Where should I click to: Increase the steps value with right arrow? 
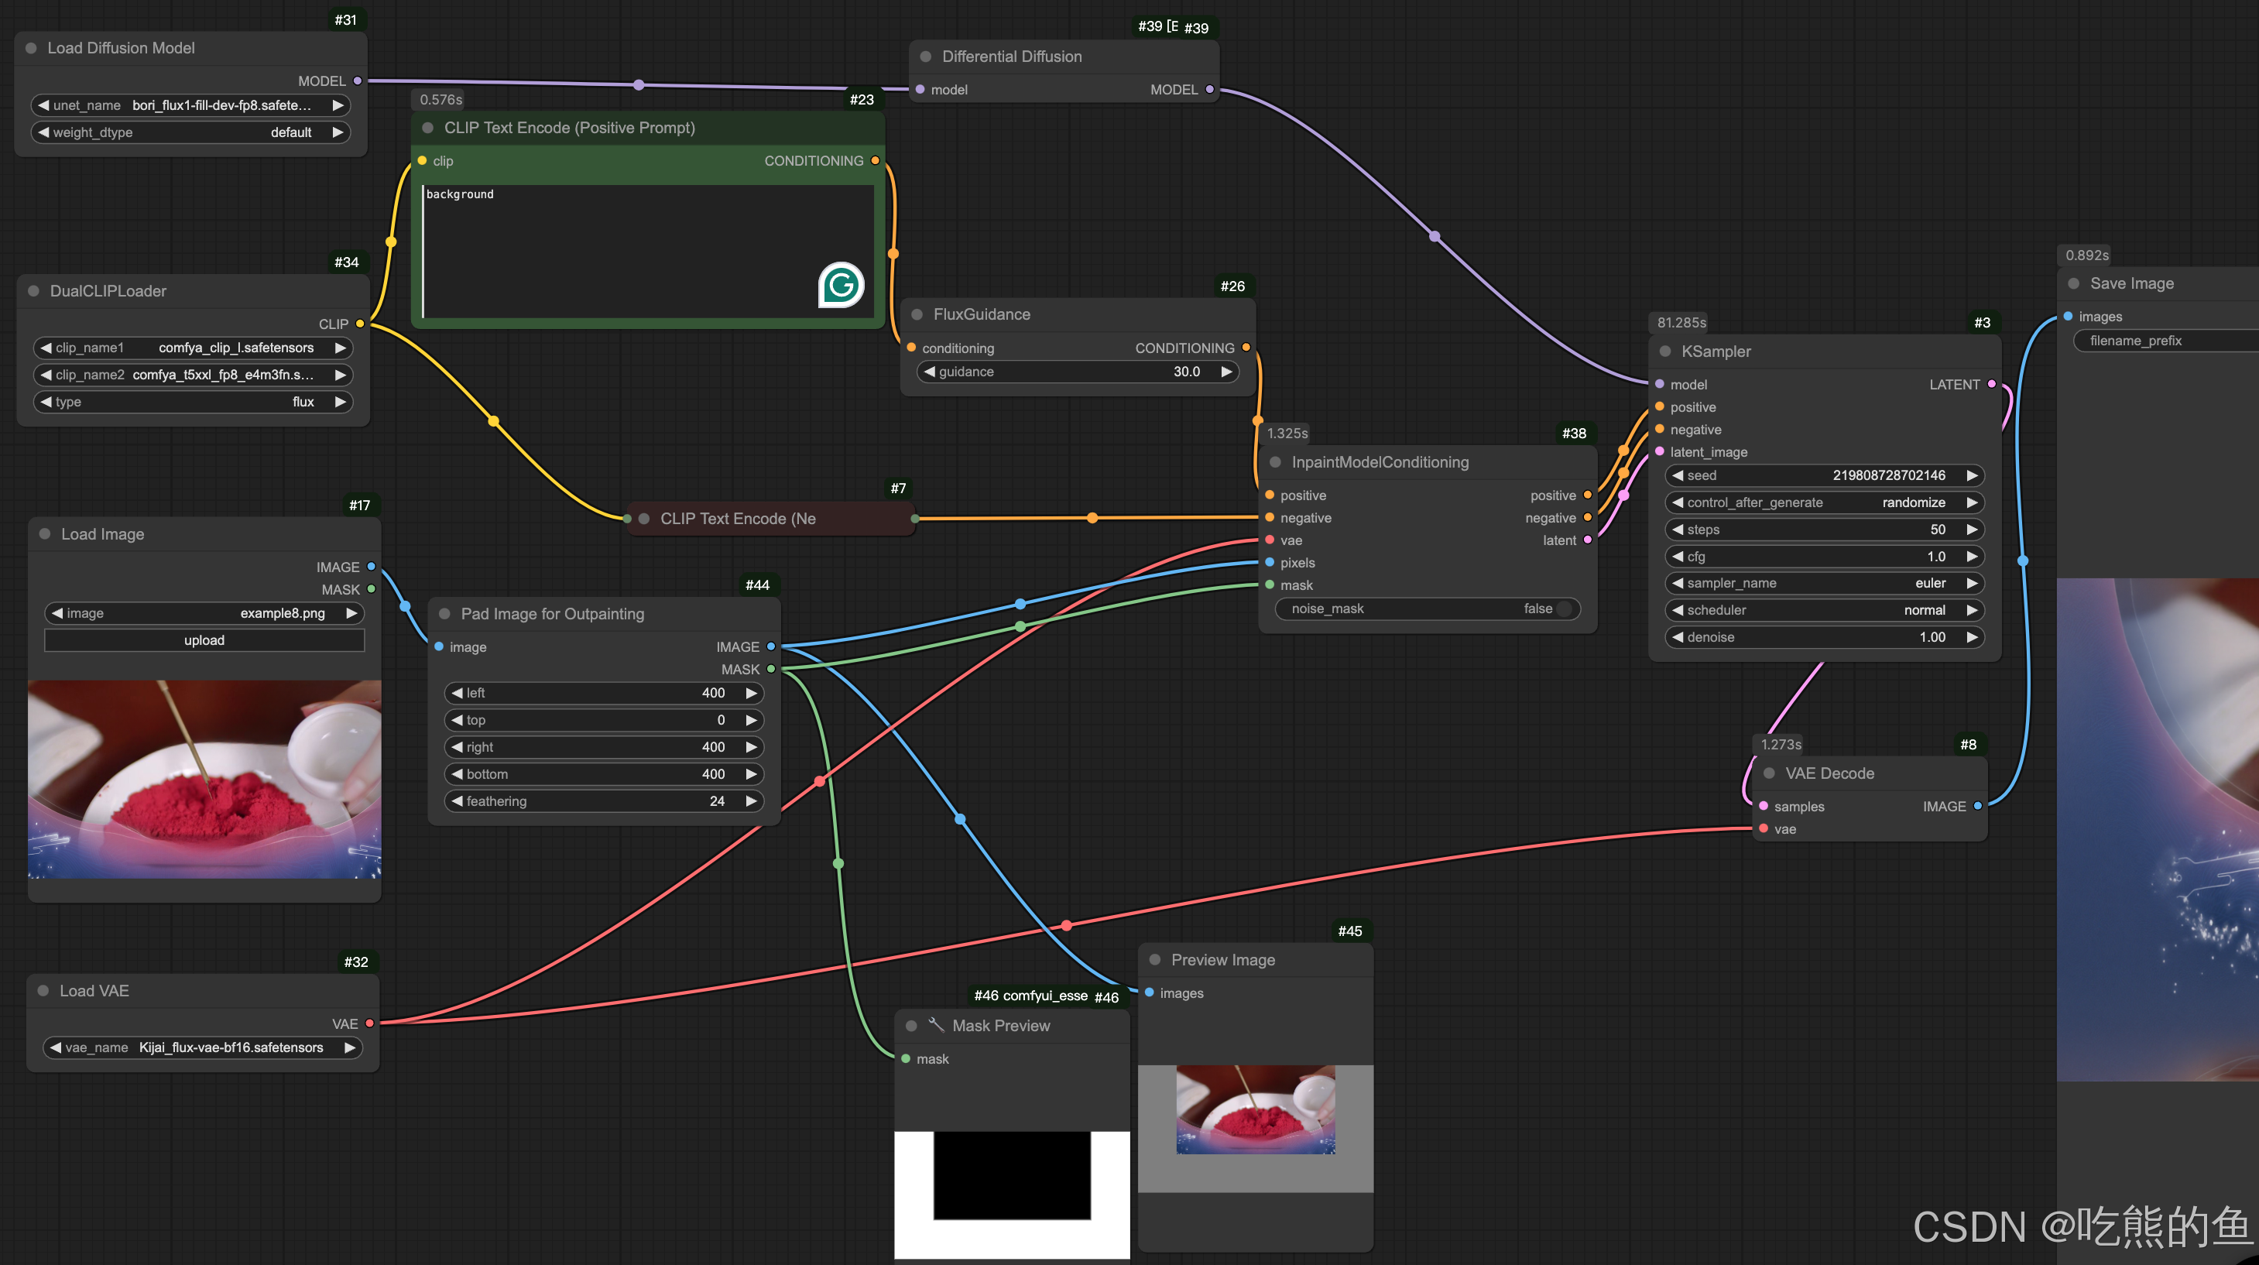click(1971, 530)
